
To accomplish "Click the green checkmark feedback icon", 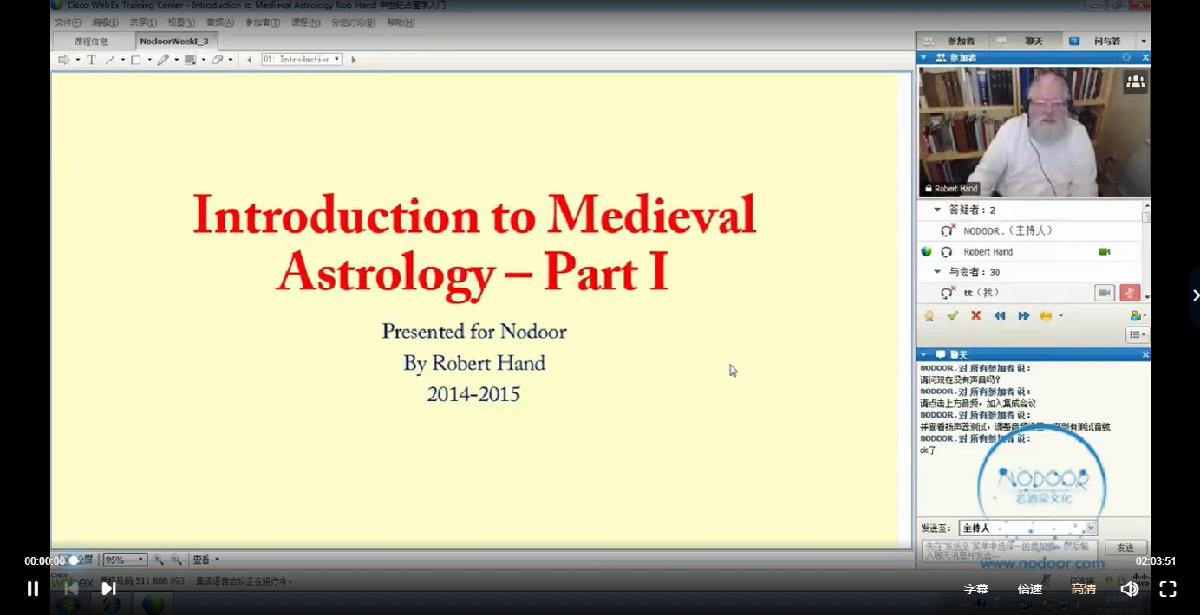I will (952, 315).
